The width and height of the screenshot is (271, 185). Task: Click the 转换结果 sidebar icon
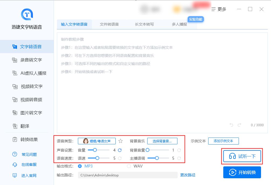click(x=15, y=139)
